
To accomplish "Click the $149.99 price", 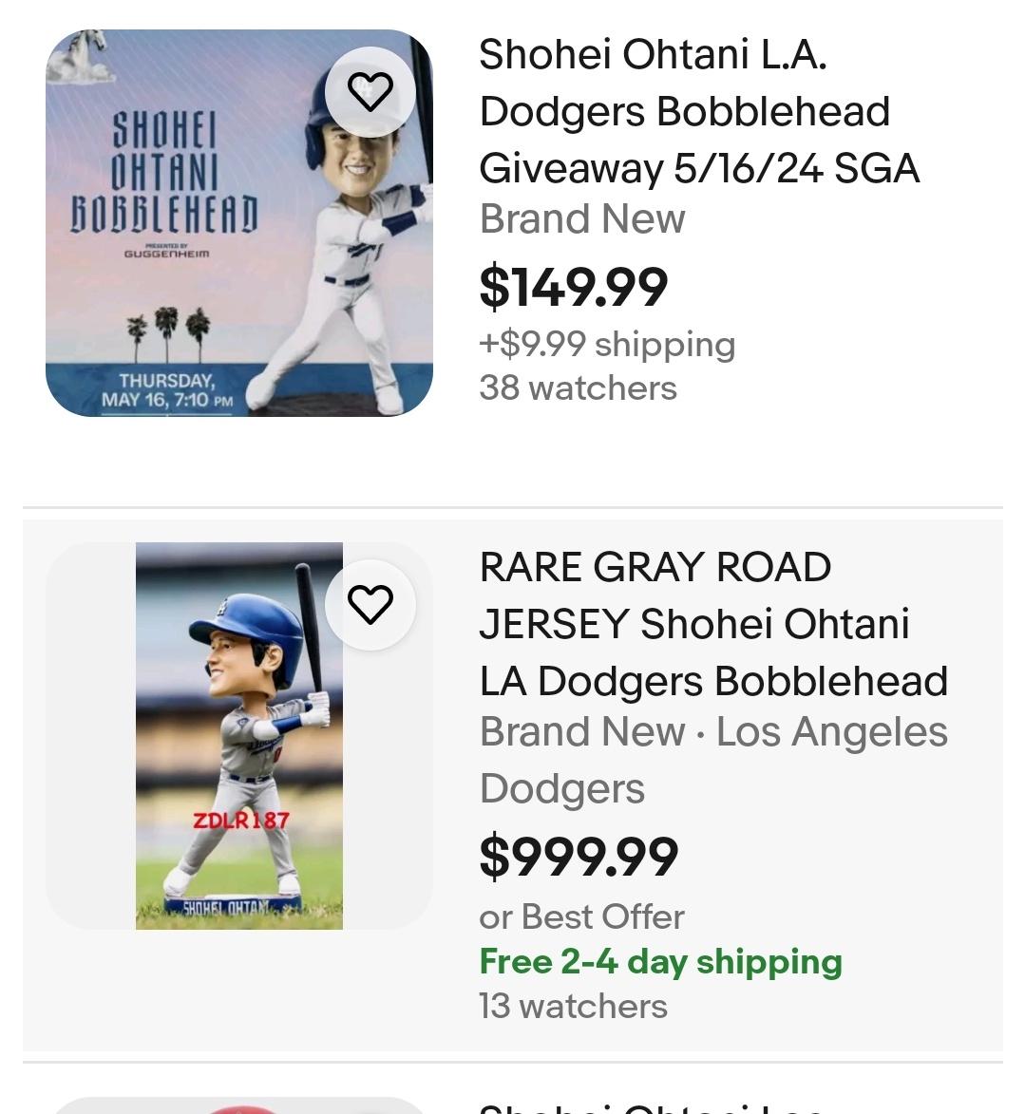I will tap(574, 287).
